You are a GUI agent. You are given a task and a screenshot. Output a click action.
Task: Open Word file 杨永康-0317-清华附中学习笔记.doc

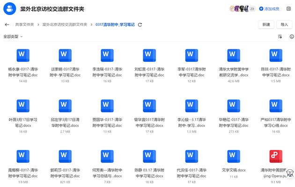click(x=23, y=55)
